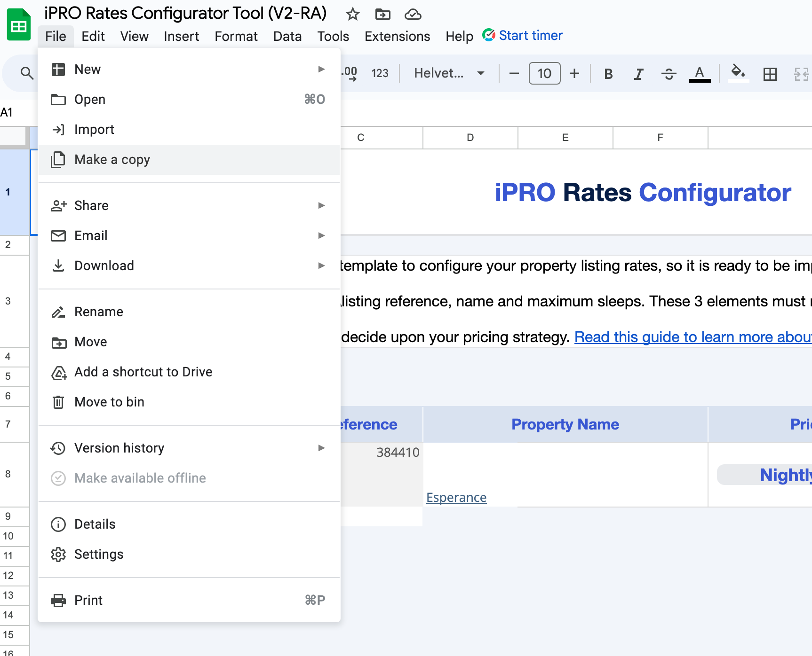Open Details from File menu
The width and height of the screenshot is (812, 656).
point(189,524)
